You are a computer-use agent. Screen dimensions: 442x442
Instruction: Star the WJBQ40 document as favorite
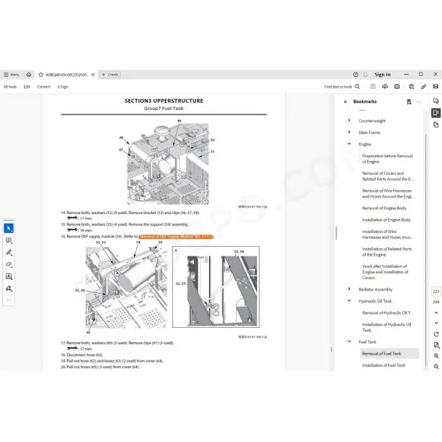pyautogui.click(x=40, y=75)
